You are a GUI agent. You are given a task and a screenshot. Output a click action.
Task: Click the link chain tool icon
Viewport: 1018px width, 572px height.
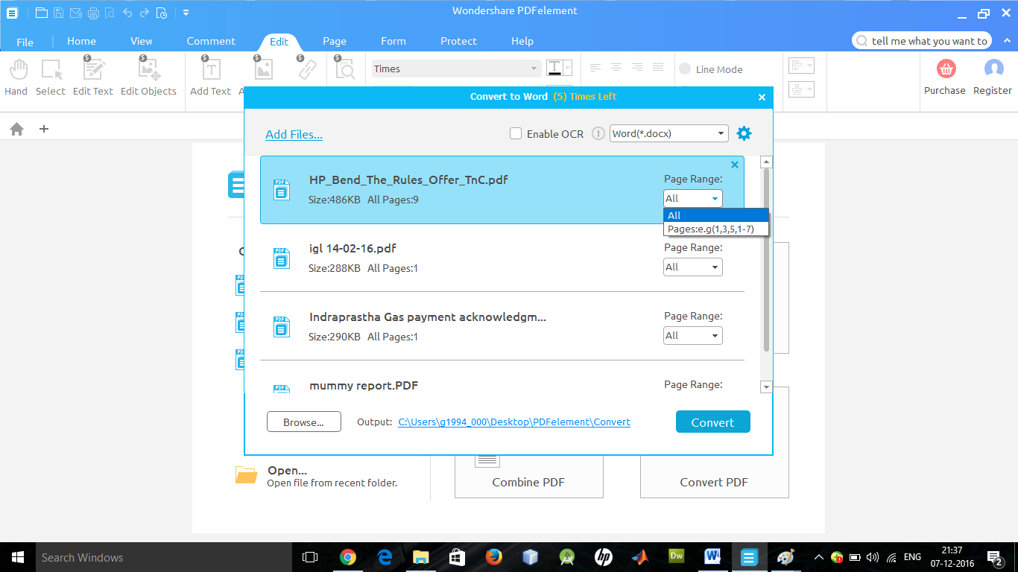pyautogui.click(x=306, y=70)
